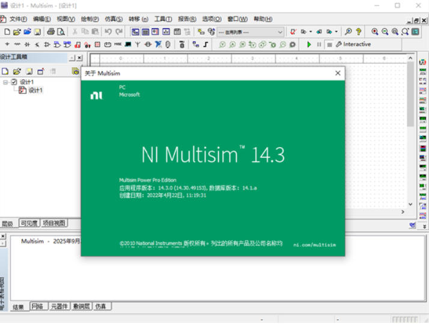Toggle the 设计1 checkbox in design tree
The width and height of the screenshot is (429, 324).
[x=14, y=82]
